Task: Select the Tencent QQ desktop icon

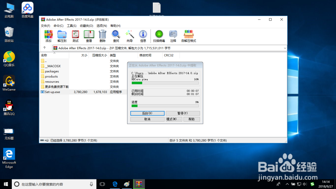Action: (9, 108)
